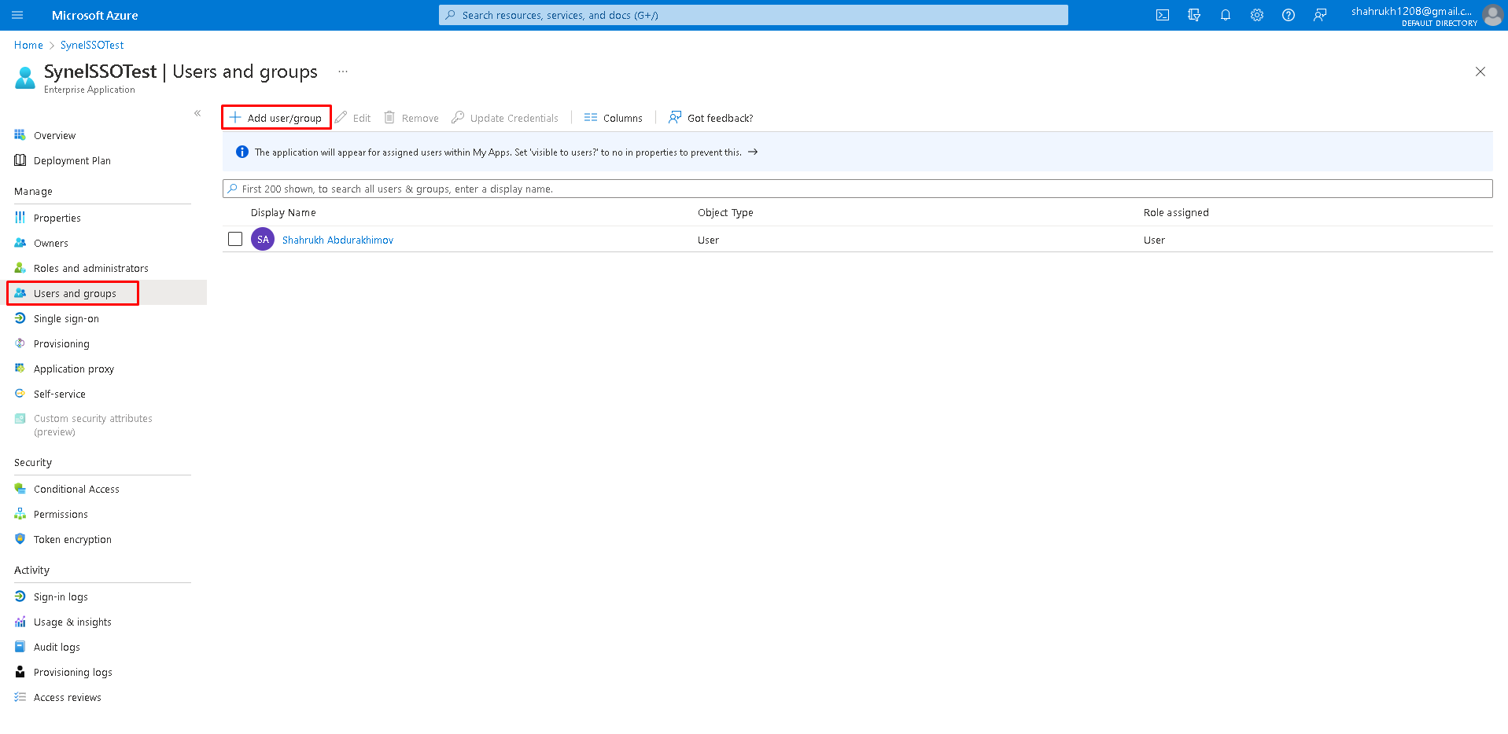Click the SynelSSOTest breadcrumb link
The width and height of the screenshot is (1508, 734).
(x=92, y=45)
